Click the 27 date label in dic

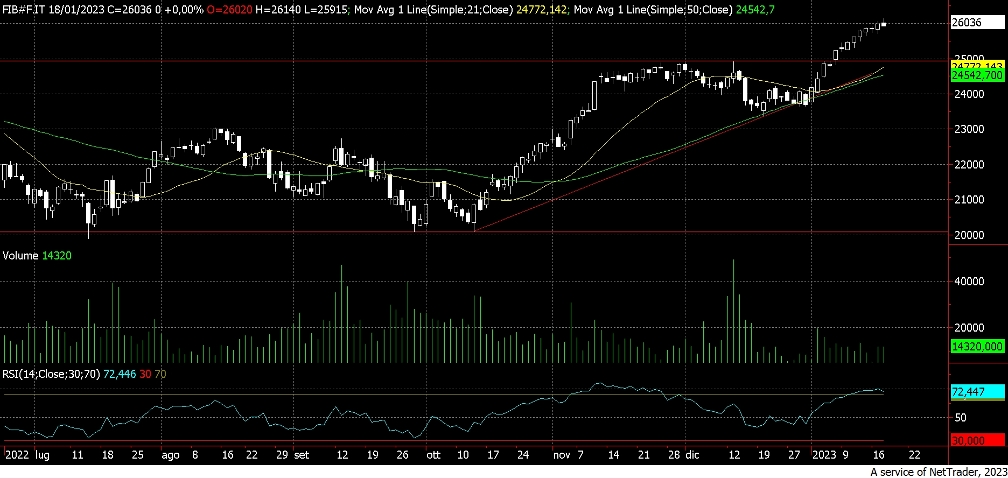794,455
